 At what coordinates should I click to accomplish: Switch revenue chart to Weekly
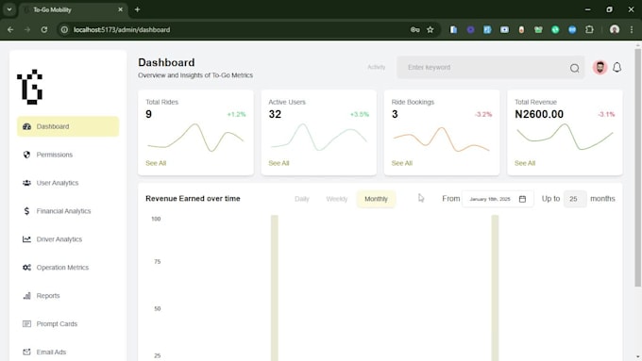point(336,199)
